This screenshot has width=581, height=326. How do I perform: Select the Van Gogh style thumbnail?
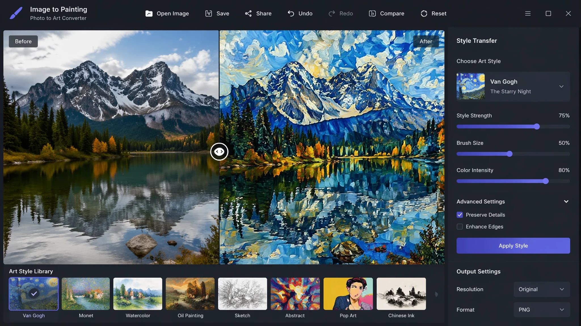34,294
